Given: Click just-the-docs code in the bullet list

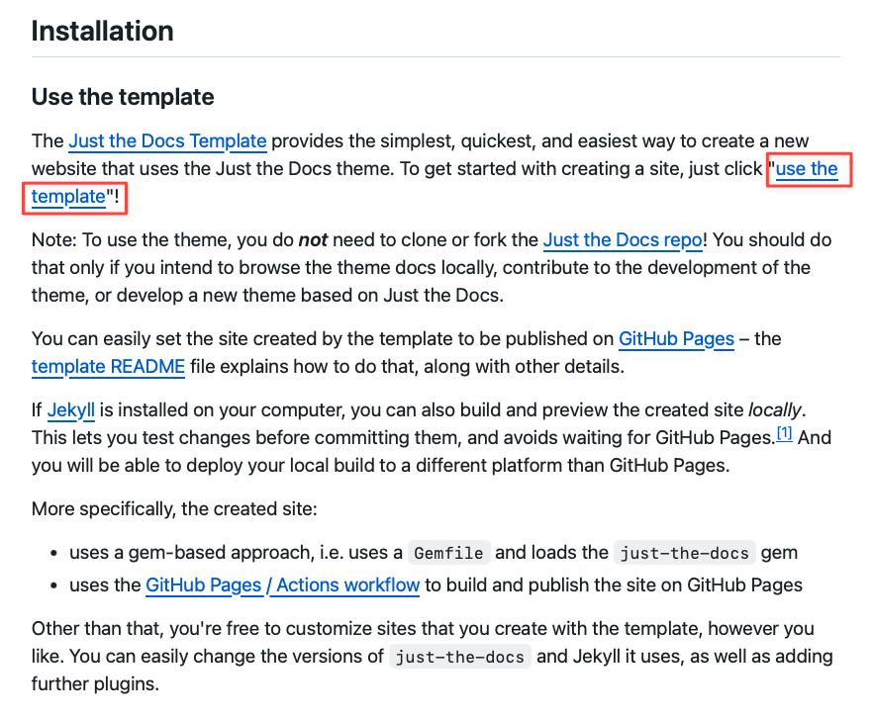Looking at the screenshot, I should click(x=685, y=553).
